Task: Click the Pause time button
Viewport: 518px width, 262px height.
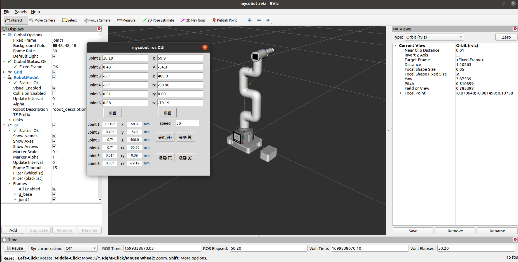Action: point(15,248)
